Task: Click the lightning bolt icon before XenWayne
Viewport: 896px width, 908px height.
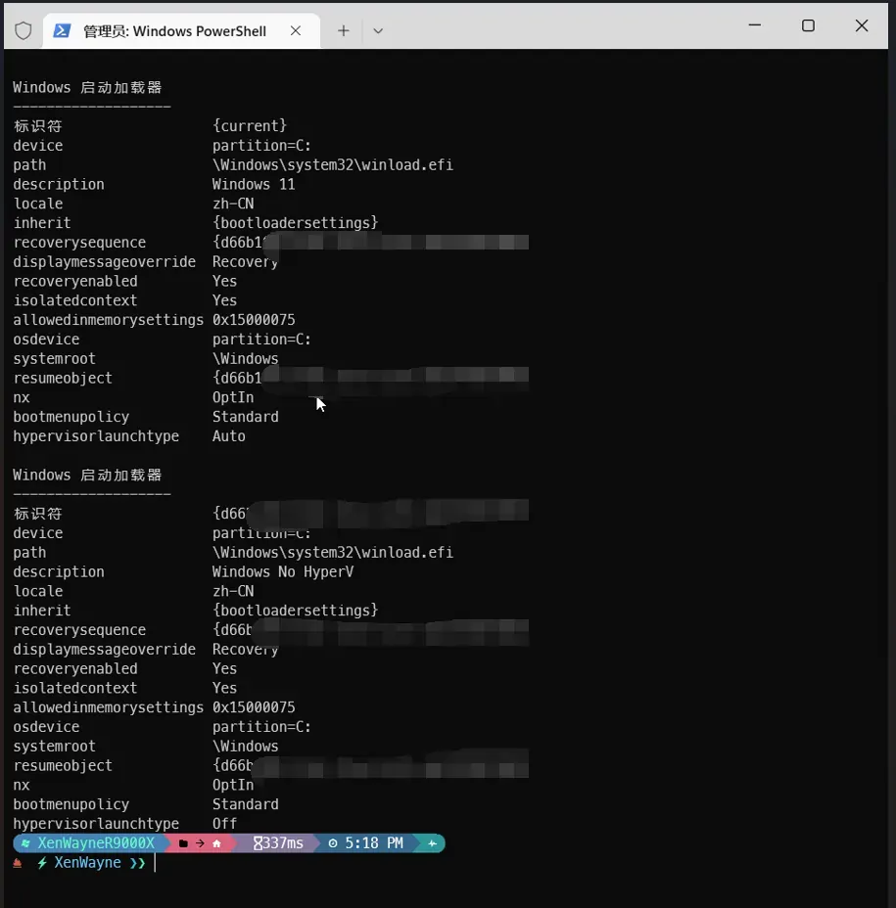Action: point(42,863)
